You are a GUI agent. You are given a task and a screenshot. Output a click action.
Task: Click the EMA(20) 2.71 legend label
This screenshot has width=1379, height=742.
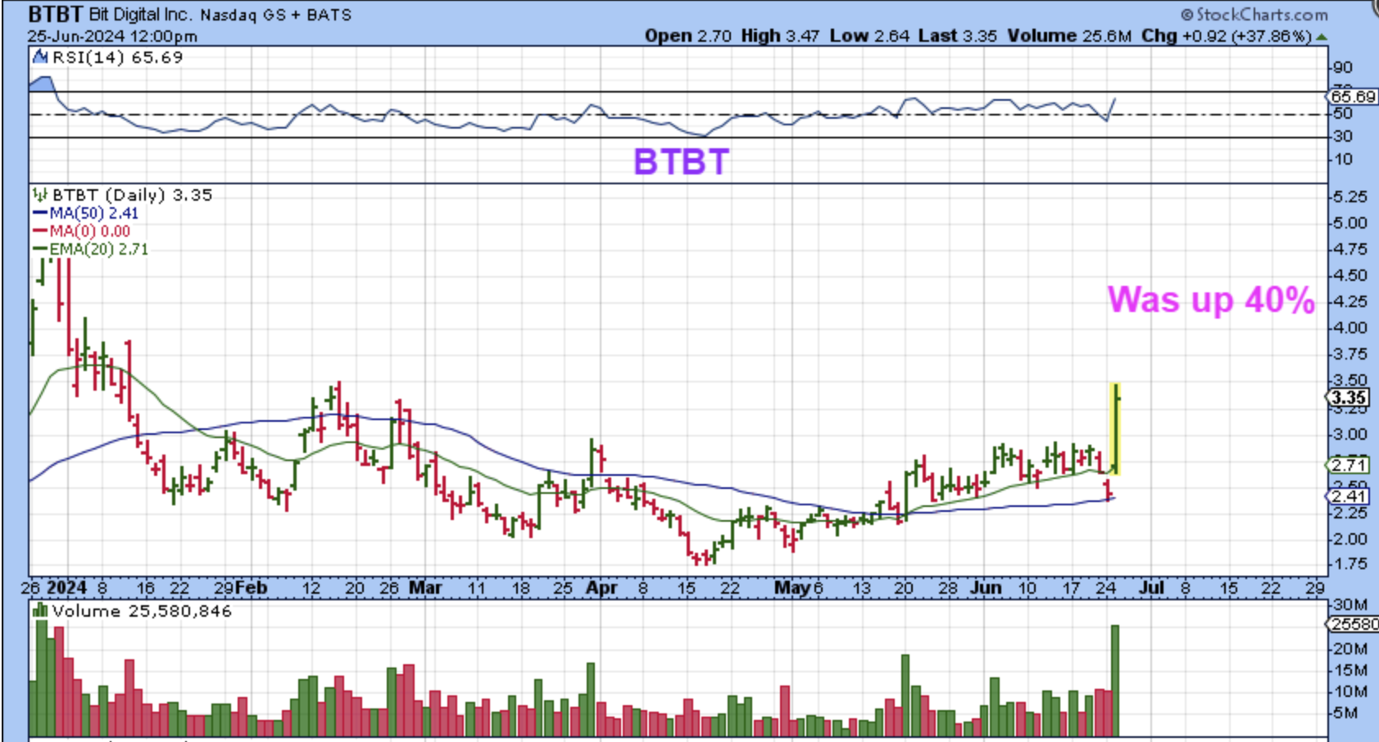click(99, 250)
